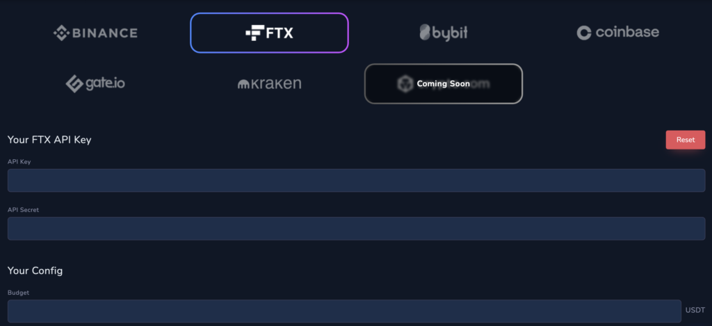Click the Coinbase circular C icon

pyautogui.click(x=584, y=33)
